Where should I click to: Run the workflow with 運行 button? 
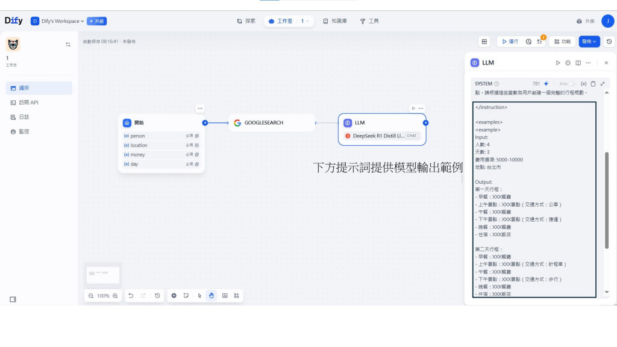pyautogui.click(x=510, y=42)
